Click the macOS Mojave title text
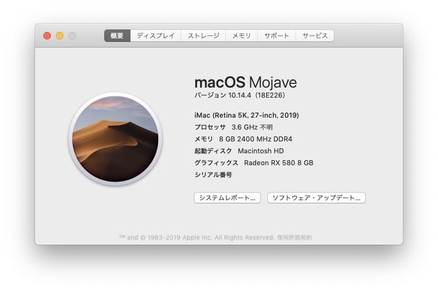 tap(245, 83)
